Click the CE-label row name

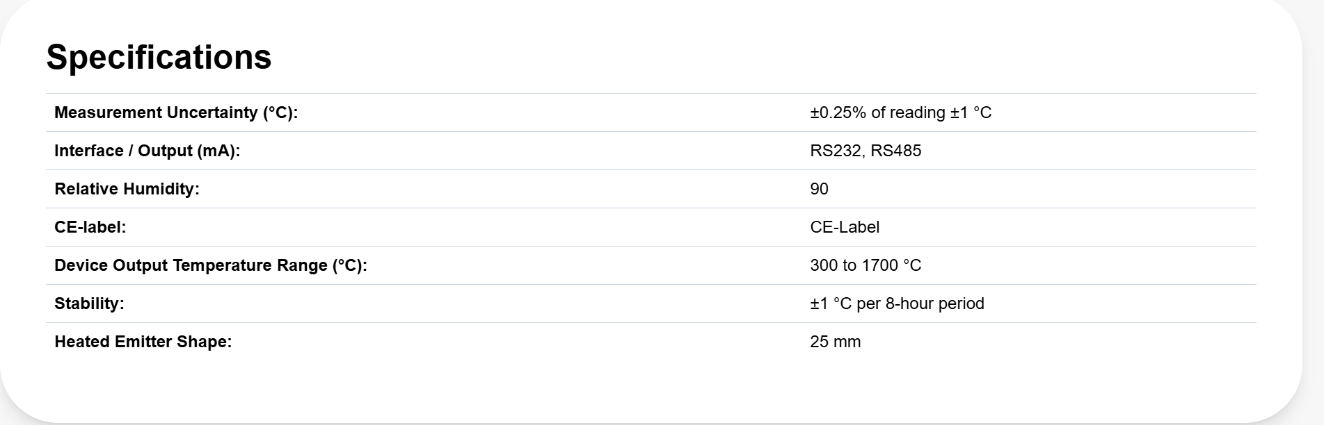[x=90, y=227]
